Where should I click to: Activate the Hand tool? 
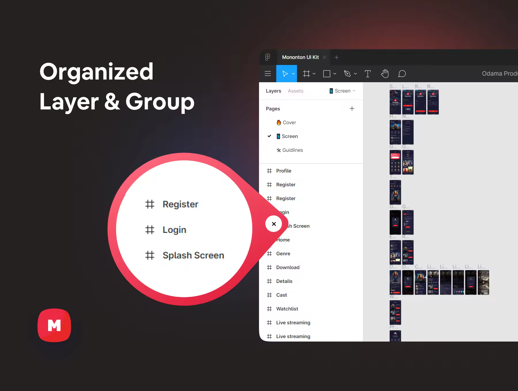click(x=385, y=74)
